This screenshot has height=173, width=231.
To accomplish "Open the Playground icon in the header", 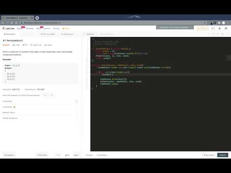I will (213, 28).
